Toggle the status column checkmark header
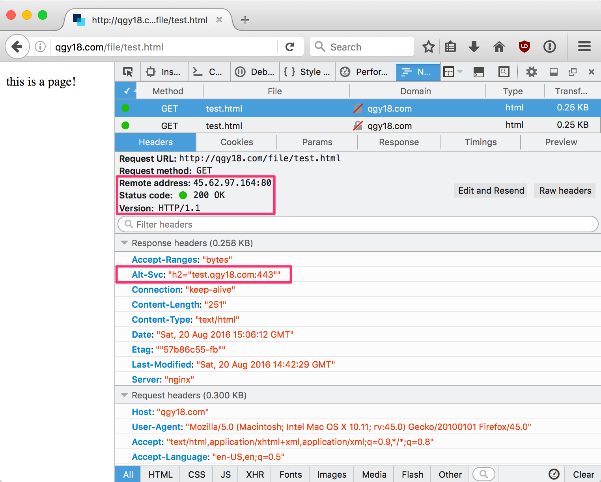The height and width of the screenshot is (482, 601). coord(126,91)
